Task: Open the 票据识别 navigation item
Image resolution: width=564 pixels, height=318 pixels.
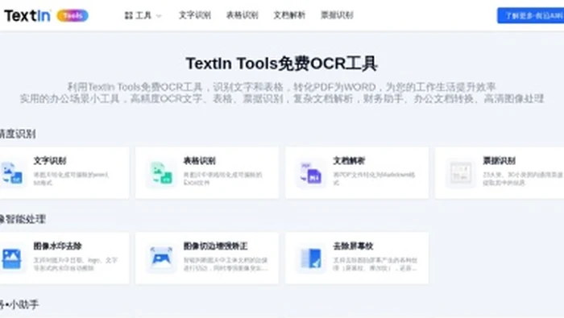Action: tap(337, 15)
